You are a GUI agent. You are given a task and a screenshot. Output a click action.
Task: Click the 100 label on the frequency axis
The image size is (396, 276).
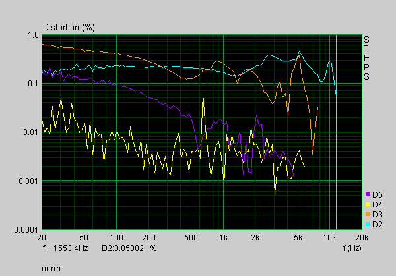[x=116, y=238]
